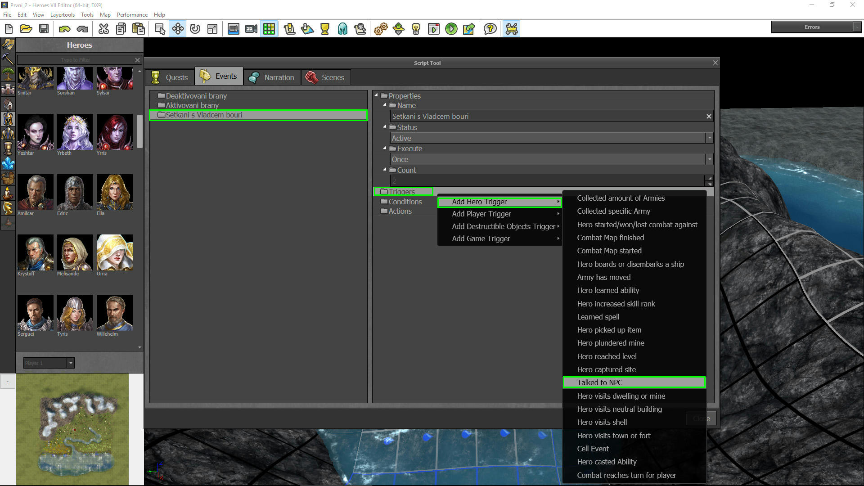
Task: Select the castle towns sidebar category
Action: 8,89
